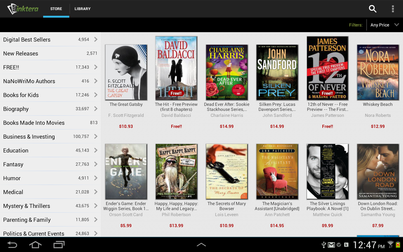Tap the title 'Whiskey Beach' text
Viewport: 403px width, 252px height.
click(x=378, y=104)
